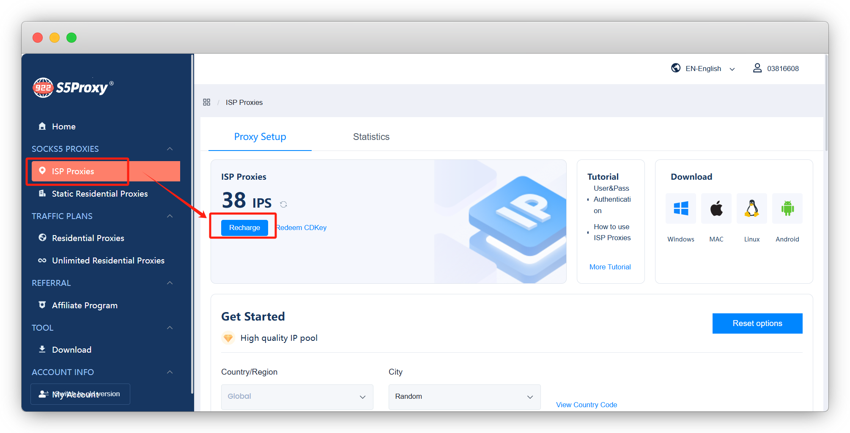Select the Static Residential Proxies icon
This screenshot has width=850, height=433.
tap(42, 193)
